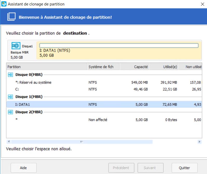Click the app logo in title bar

pyautogui.click(x=4, y=4)
